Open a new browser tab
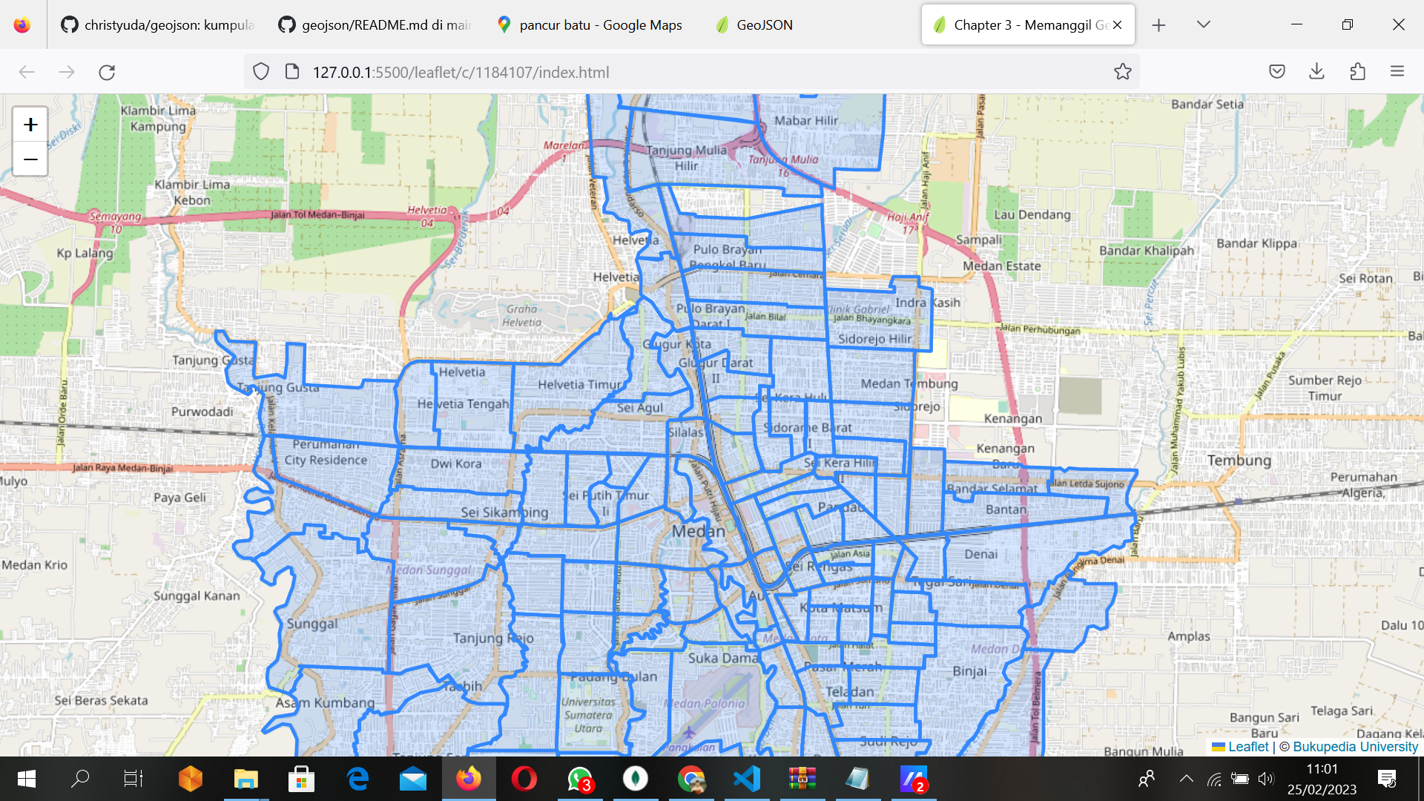 coord(1158,25)
